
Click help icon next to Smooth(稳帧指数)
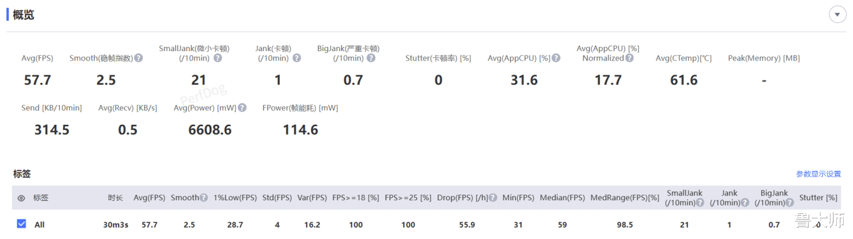pos(139,58)
